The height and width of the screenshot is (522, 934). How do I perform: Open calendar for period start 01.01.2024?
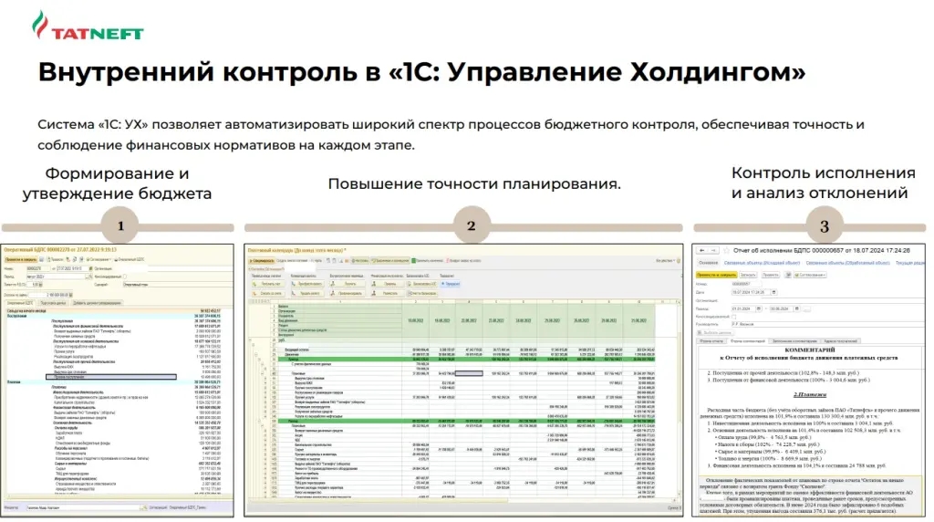(759, 308)
